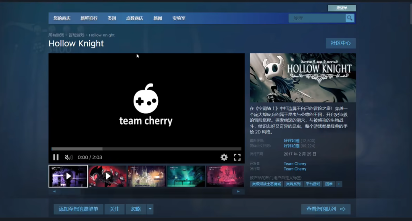The width and height of the screenshot is (412, 221).
Task: Open the 愿望单 wishlist button
Action: (342, 8)
